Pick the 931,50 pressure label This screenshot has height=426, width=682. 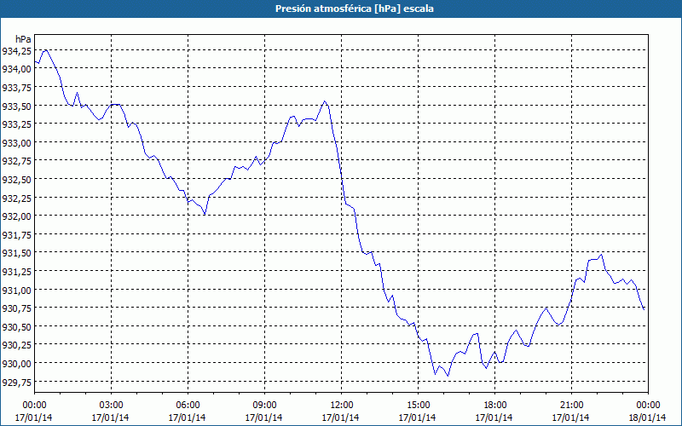(16, 253)
